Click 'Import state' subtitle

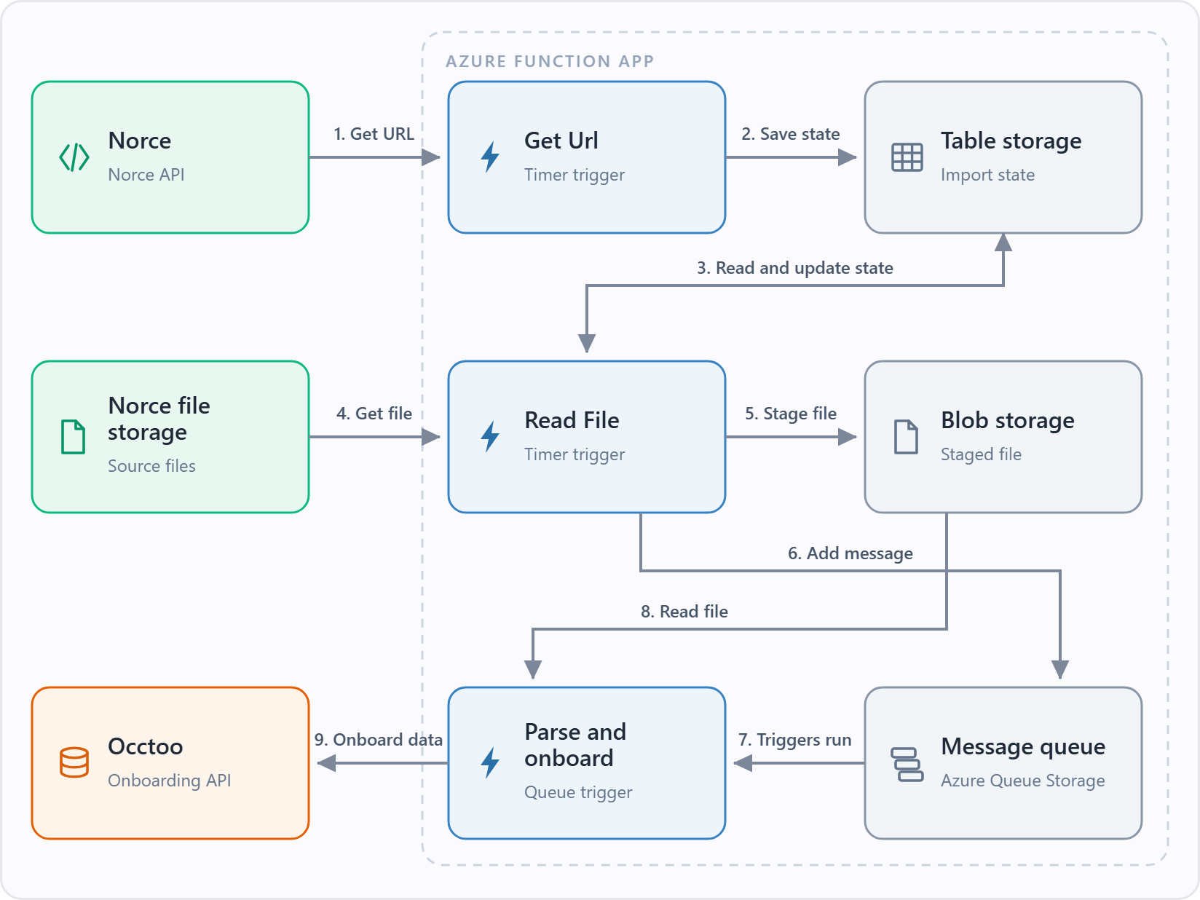tap(987, 175)
